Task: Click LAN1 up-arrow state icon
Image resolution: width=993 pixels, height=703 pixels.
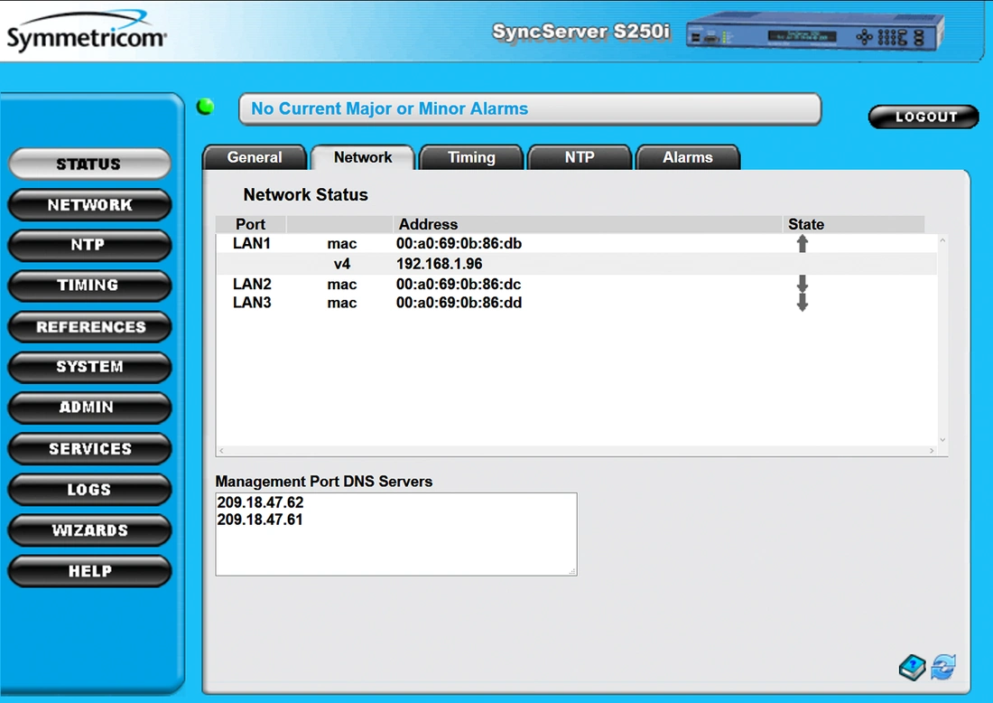Action: [803, 243]
